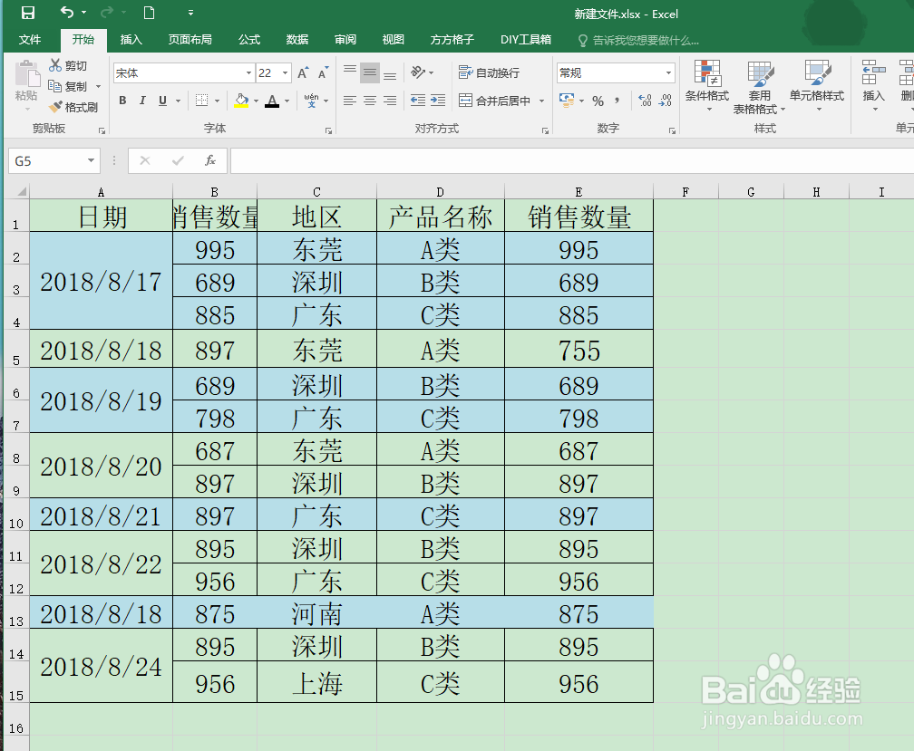Open the font name dropdown
This screenshot has width=914, height=751.
point(246,72)
